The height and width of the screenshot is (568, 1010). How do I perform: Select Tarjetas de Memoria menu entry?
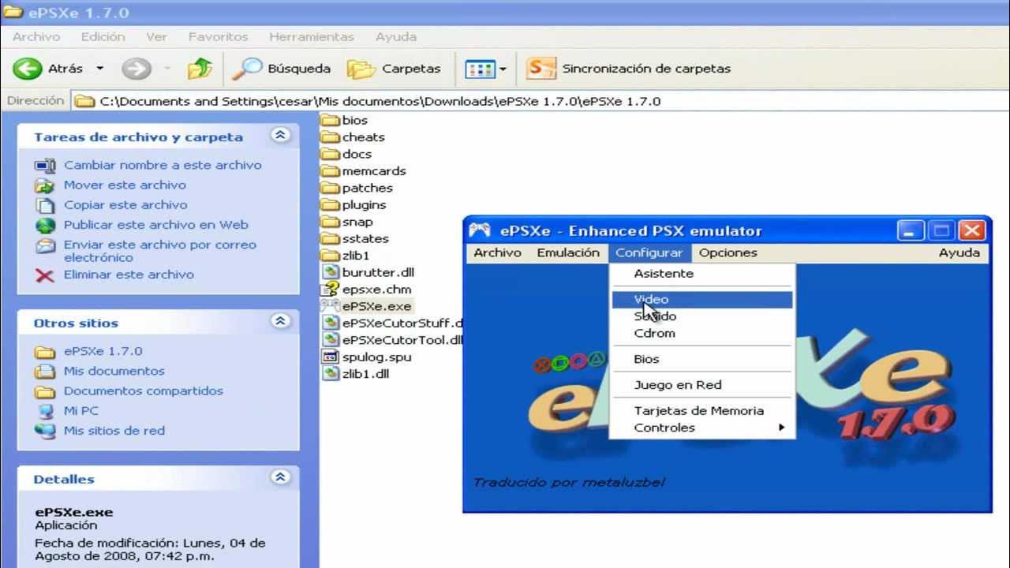click(698, 411)
